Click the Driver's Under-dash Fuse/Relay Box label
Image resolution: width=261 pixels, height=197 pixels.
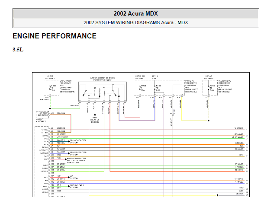[x=191, y=86]
